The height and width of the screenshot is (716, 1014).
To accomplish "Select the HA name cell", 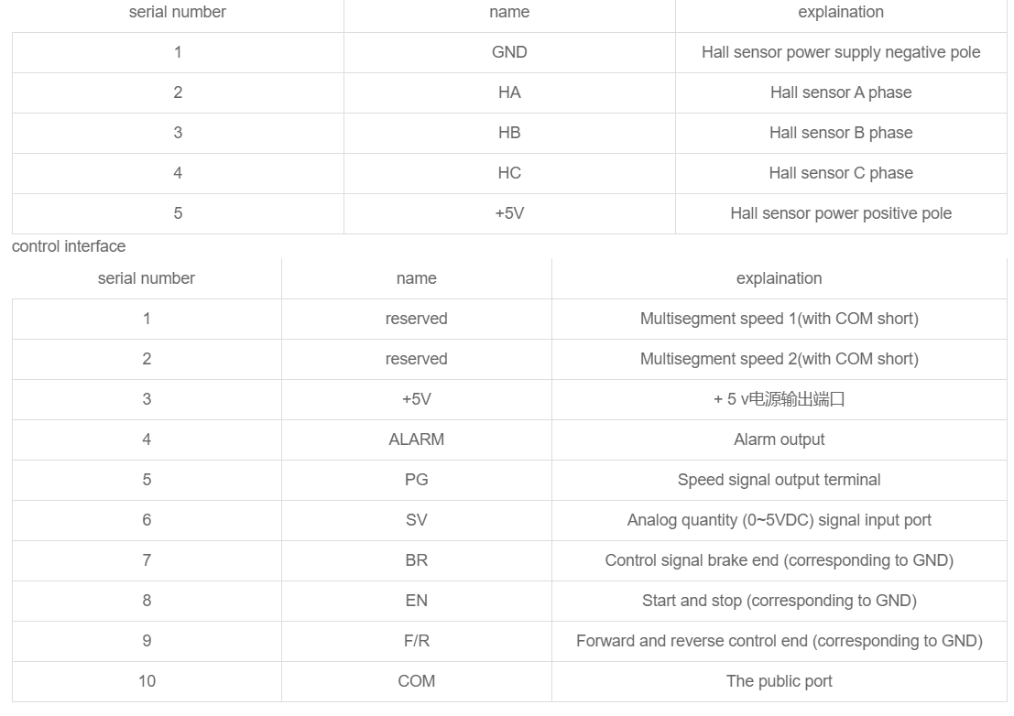I will pos(509,92).
